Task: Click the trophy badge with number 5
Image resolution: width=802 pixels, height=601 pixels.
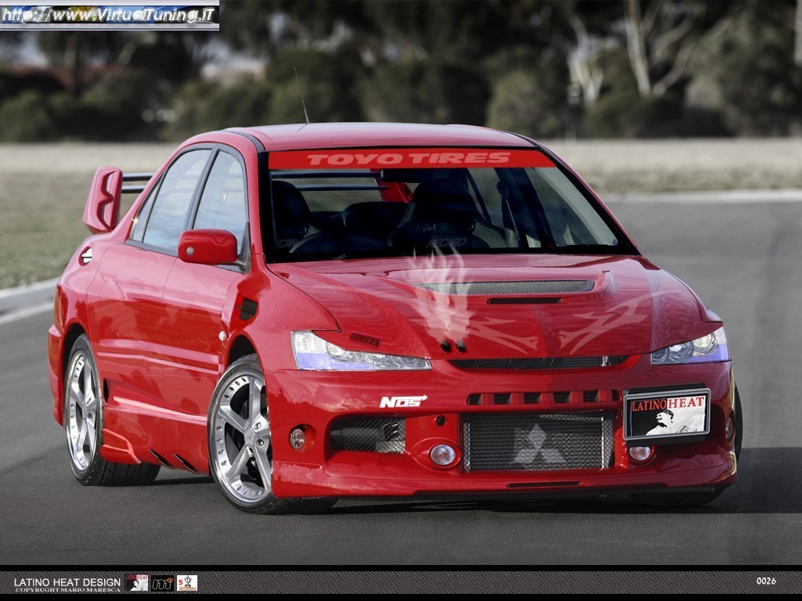Action: point(186,583)
